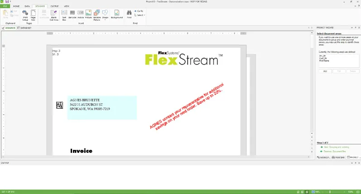Switch to the VIEW ribbon tab
The height and width of the screenshot is (194, 361).
(67, 6)
